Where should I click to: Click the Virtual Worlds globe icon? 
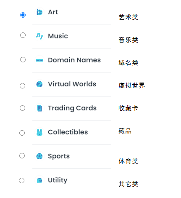(x=39, y=84)
